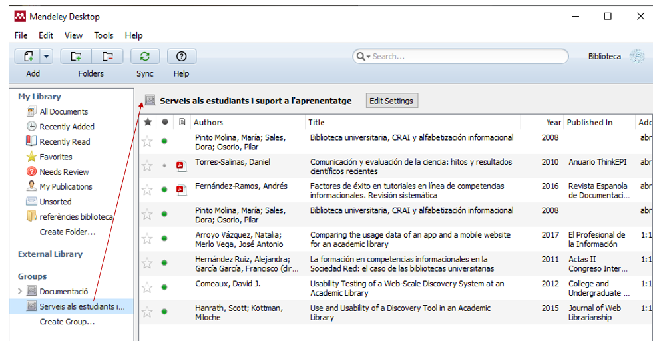Select title 'La formación en competencias informacionales'
The width and height of the screenshot is (659, 349).
click(402, 264)
